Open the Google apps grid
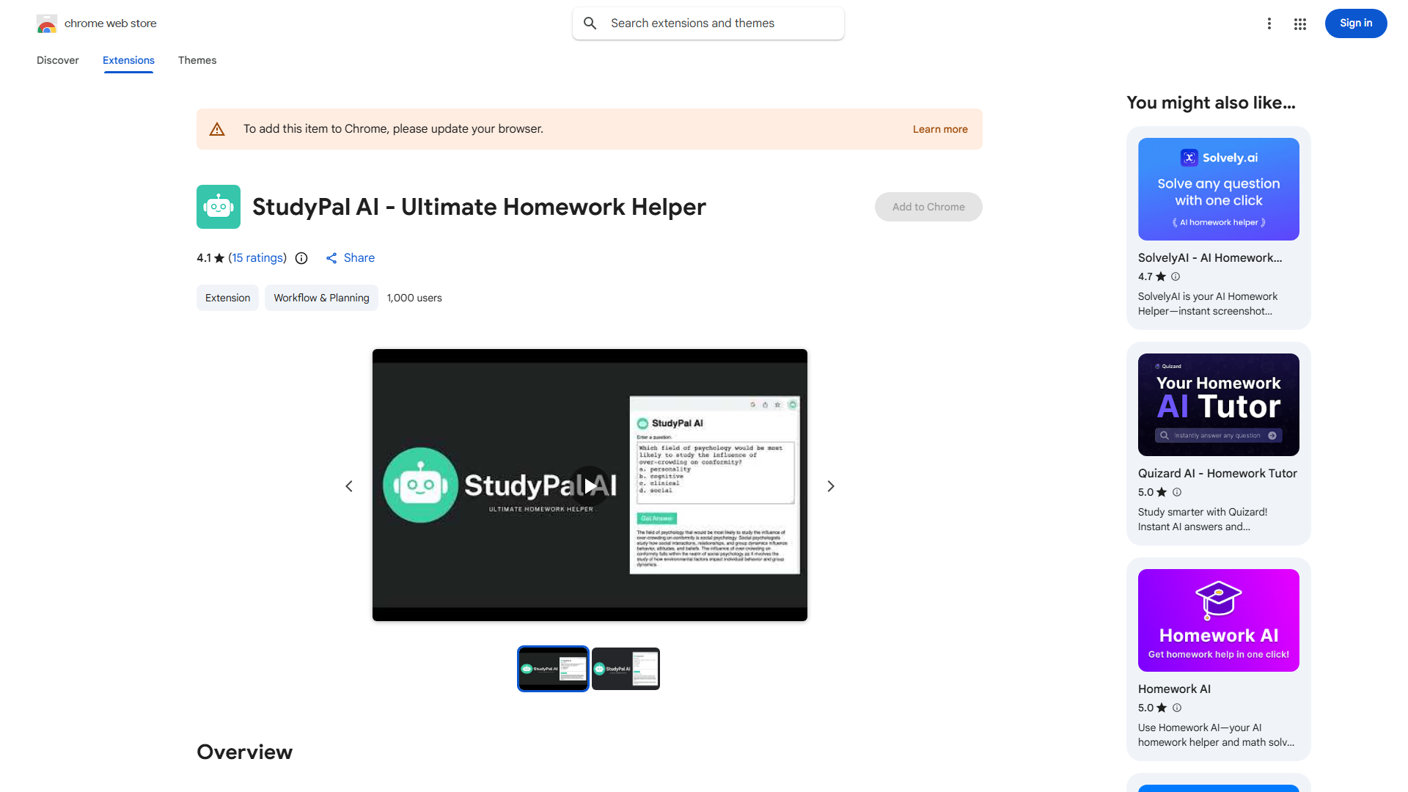This screenshot has width=1408, height=792. click(1299, 23)
